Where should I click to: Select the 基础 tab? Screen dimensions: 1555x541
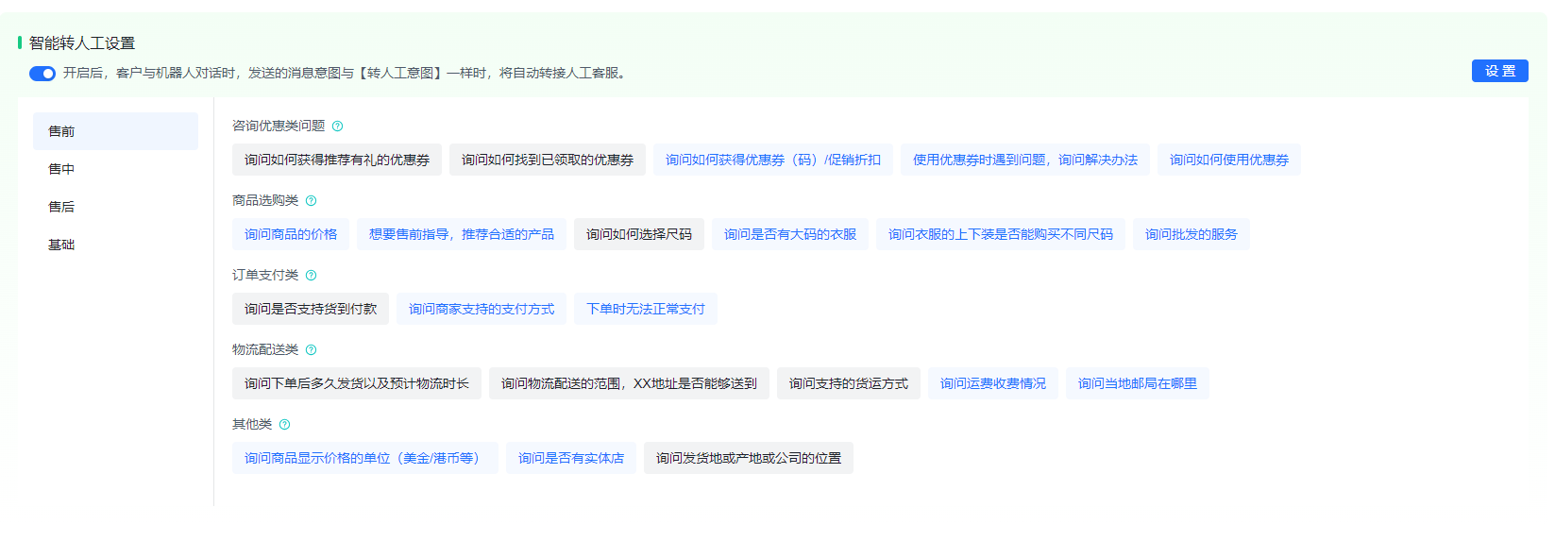[115, 245]
